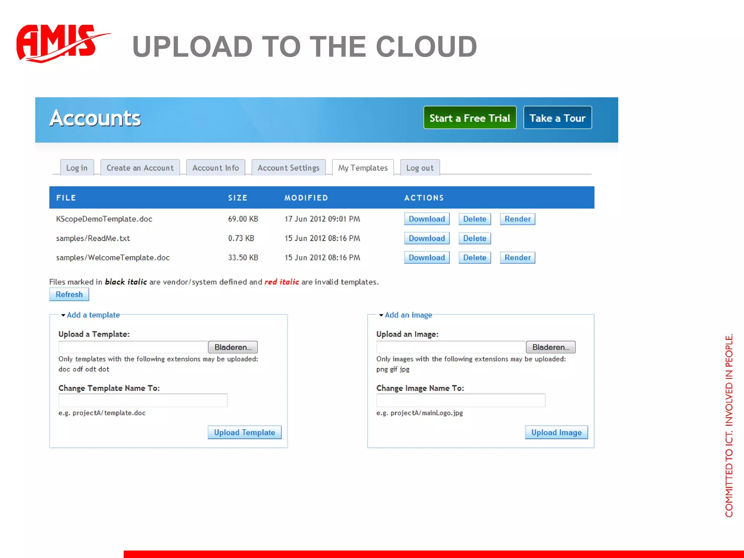
Task: Click Start a Free Trial button
Action: 470,118
